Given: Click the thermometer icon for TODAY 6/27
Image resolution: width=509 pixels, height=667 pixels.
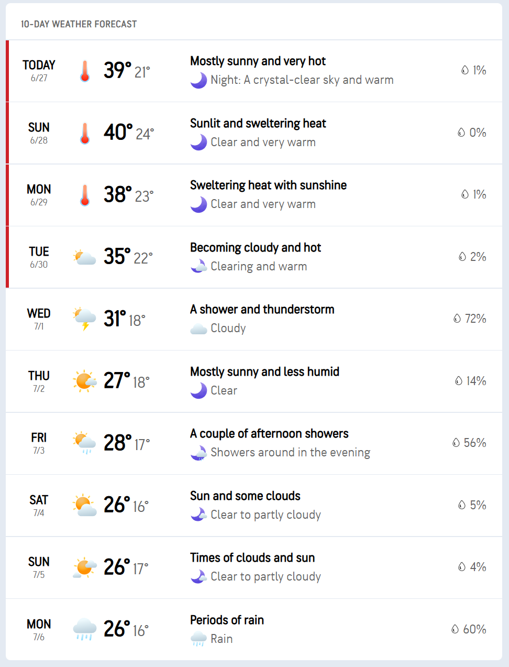Looking at the screenshot, I should point(85,71).
